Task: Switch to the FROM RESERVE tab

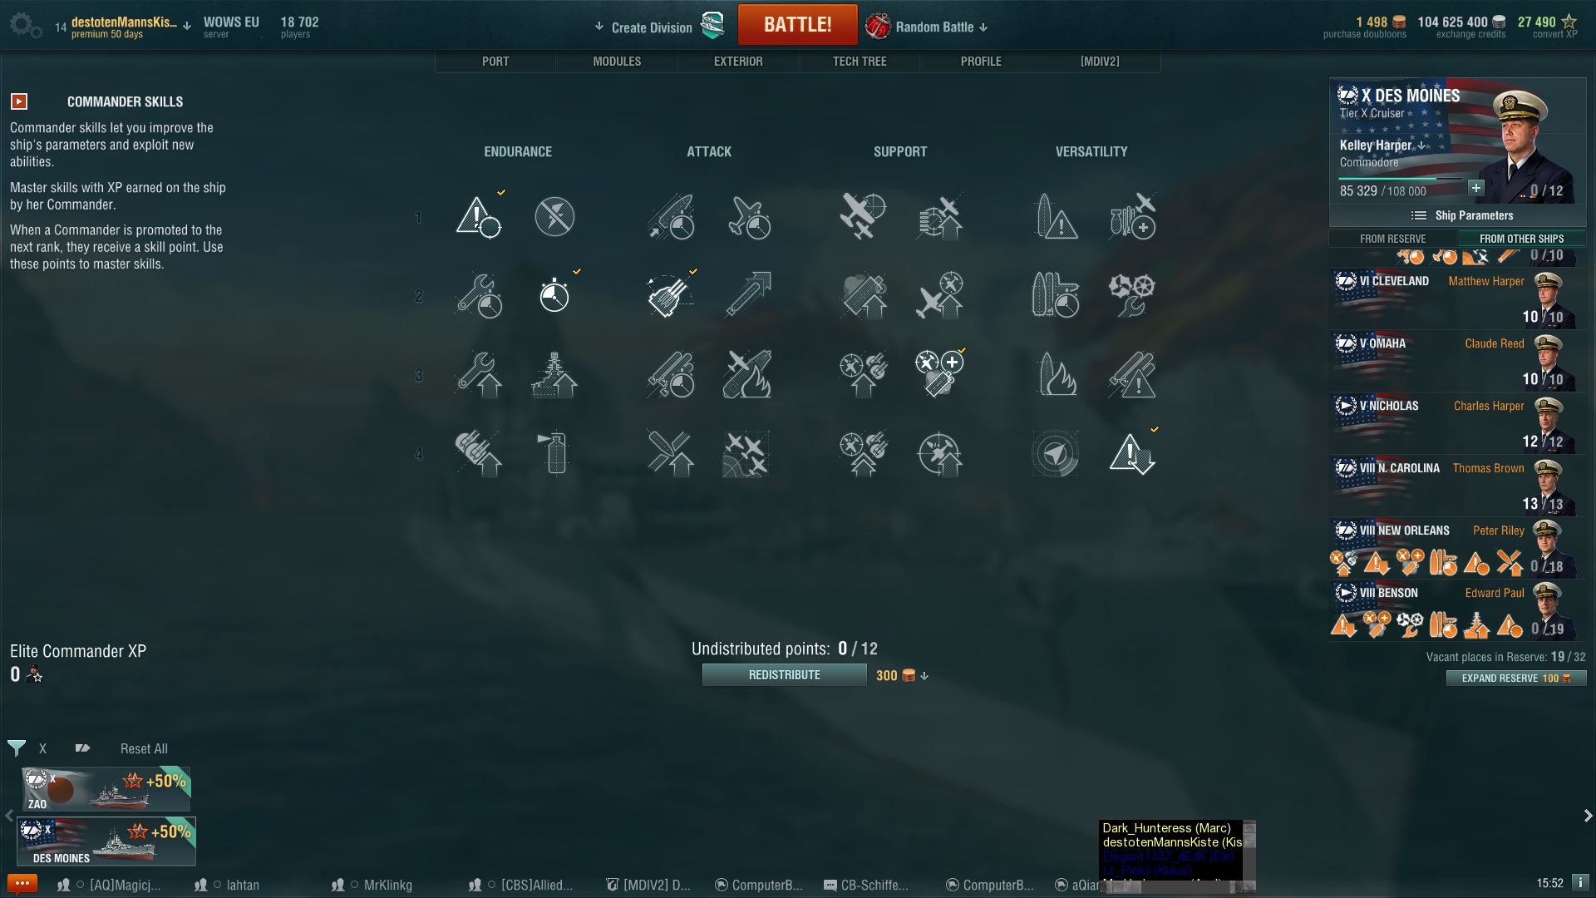Action: [1393, 239]
